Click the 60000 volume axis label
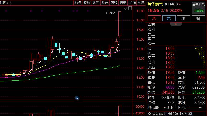Screen dimensions: 207x116 click(x=140, y=107)
